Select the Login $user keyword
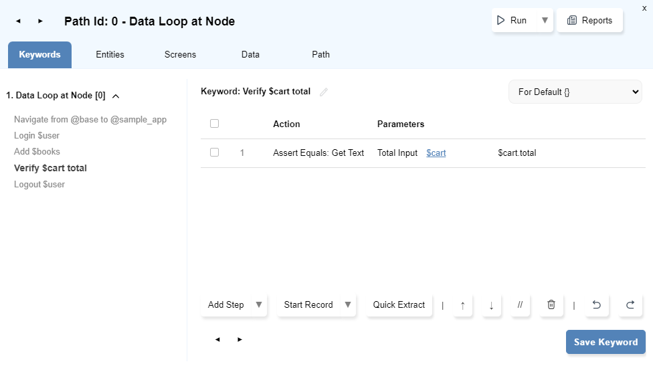Image resolution: width=653 pixels, height=368 pixels. [x=37, y=136]
